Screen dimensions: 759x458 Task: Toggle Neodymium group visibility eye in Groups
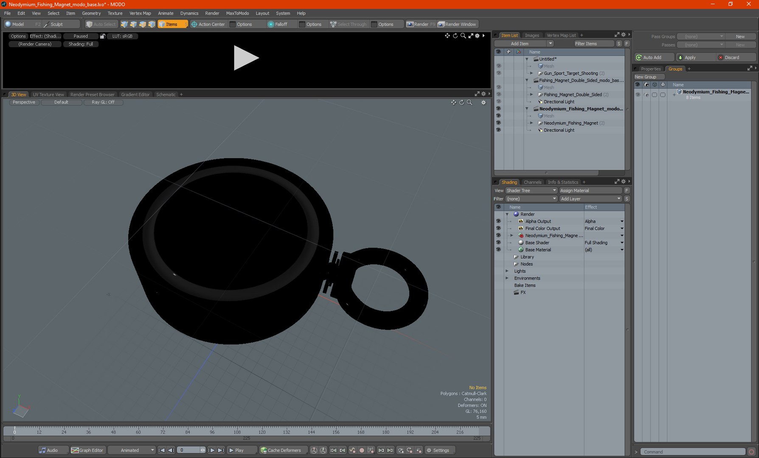coord(638,95)
